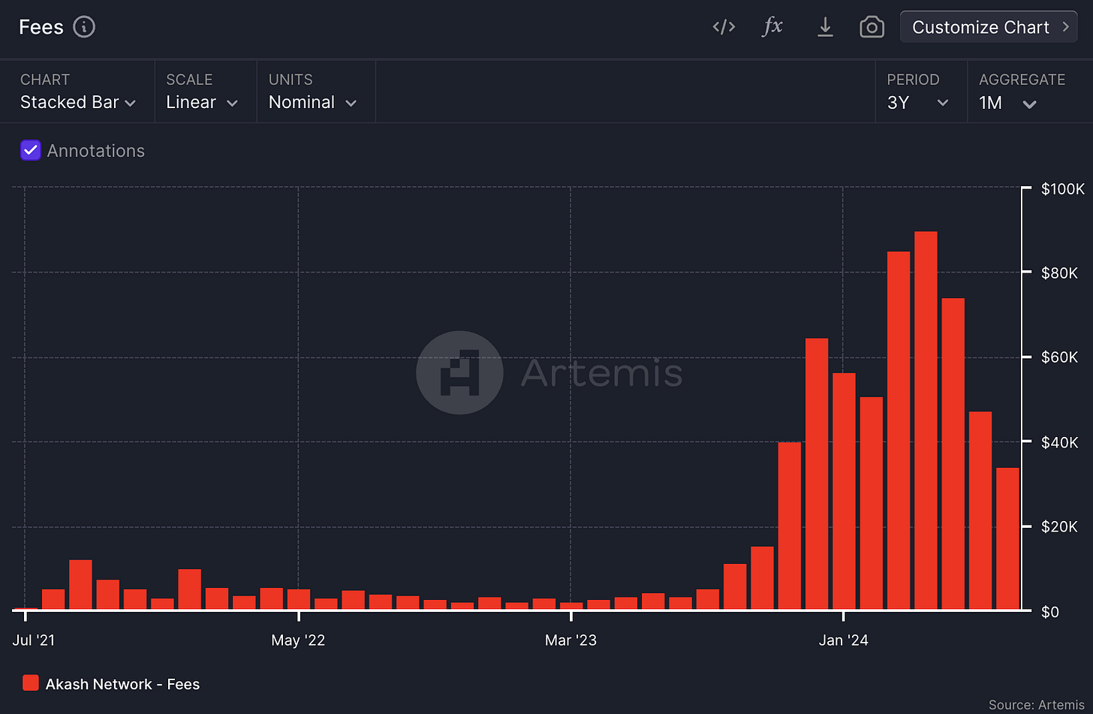Open the embed code icon

click(x=724, y=27)
